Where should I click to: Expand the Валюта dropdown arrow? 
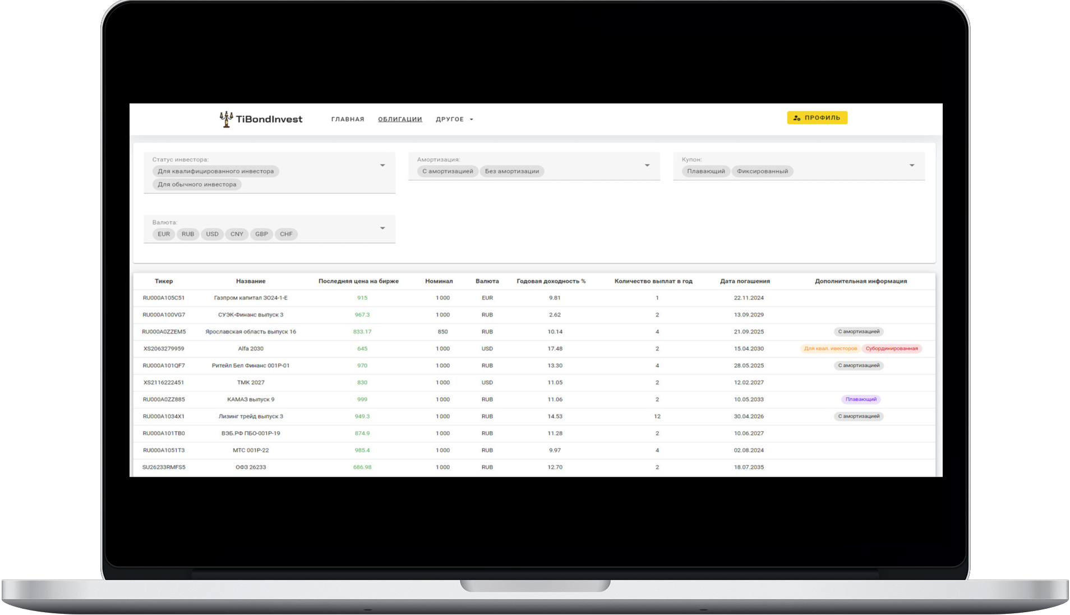pyautogui.click(x=382, y=228)
